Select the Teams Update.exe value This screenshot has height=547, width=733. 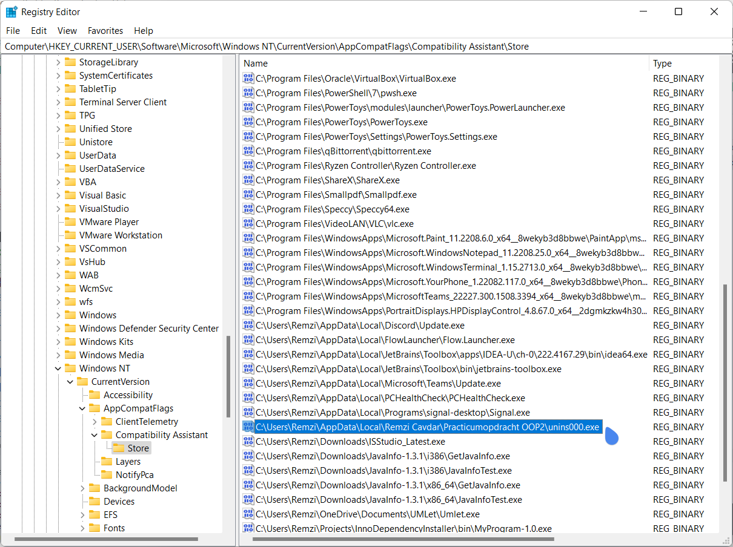378,384
